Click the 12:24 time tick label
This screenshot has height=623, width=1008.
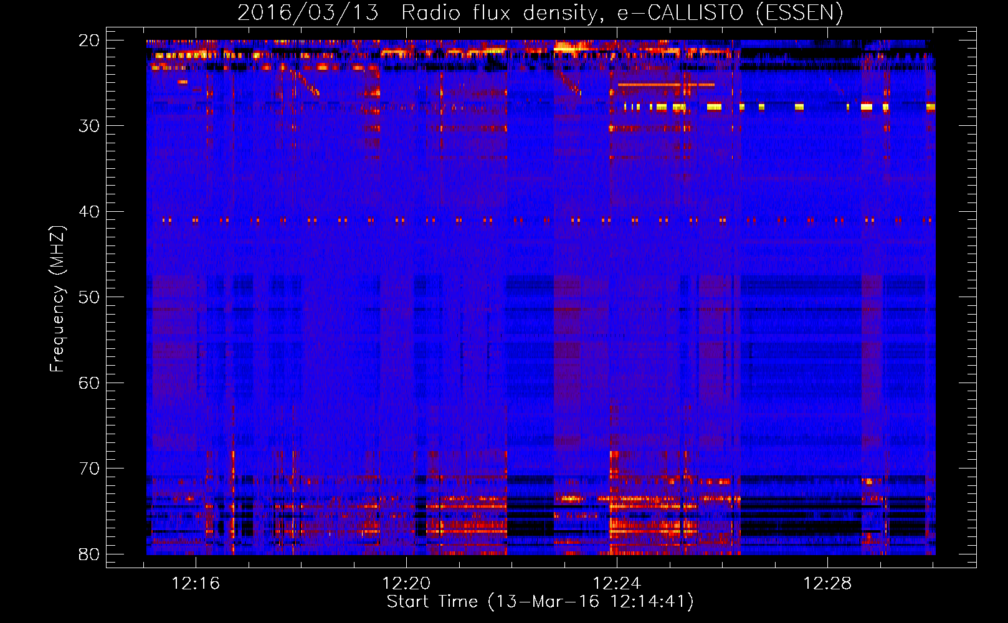pyautogui.click(x=617, y=584)
